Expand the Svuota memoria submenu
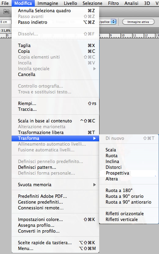The image size is (159, 254). coord(55,185)
